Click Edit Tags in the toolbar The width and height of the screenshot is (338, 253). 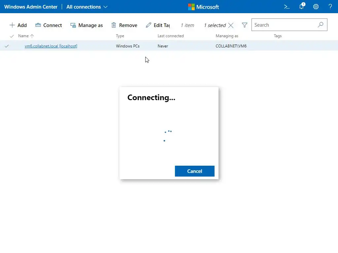pos(158,25)
